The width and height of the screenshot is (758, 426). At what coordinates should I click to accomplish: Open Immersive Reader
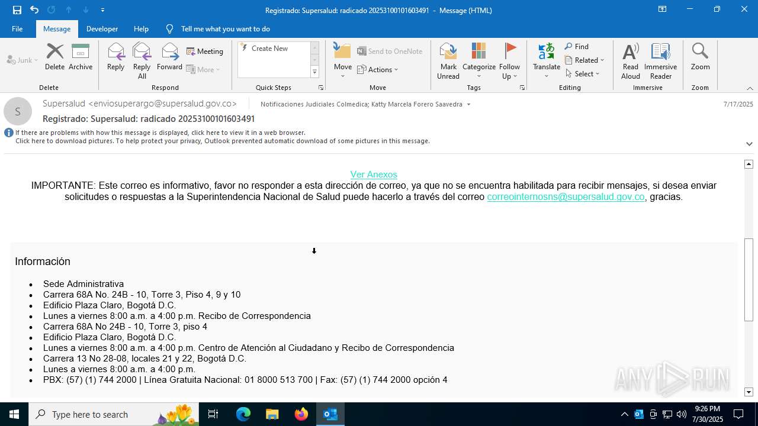point(660,61)
